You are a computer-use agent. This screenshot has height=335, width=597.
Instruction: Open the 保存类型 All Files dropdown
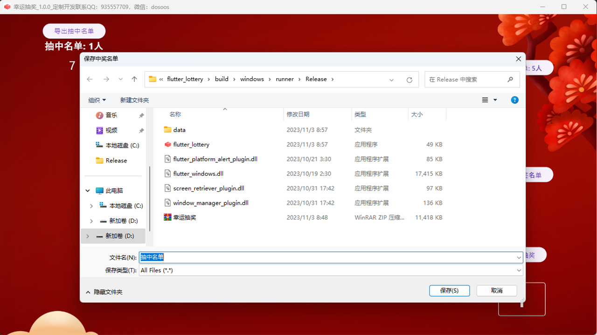point(519,270)
